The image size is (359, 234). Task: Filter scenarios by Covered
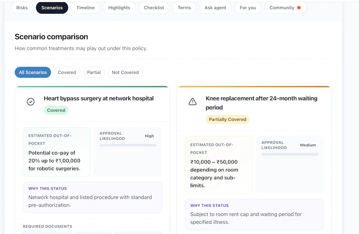67,72
